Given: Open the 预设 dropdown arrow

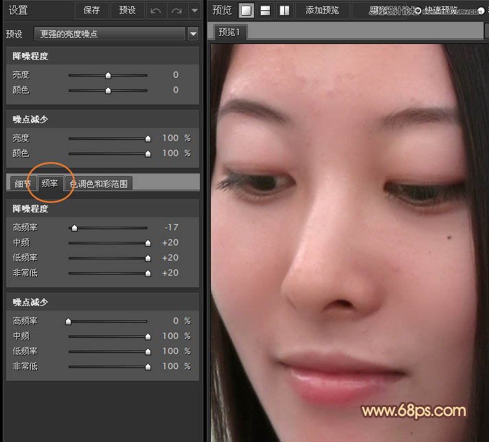Looking at the screenshot, I should tap(194, 34).
